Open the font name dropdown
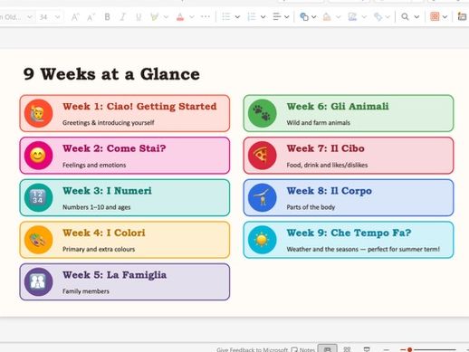The width and height of the screenshot is (469, 352). [x=29, y=17]
